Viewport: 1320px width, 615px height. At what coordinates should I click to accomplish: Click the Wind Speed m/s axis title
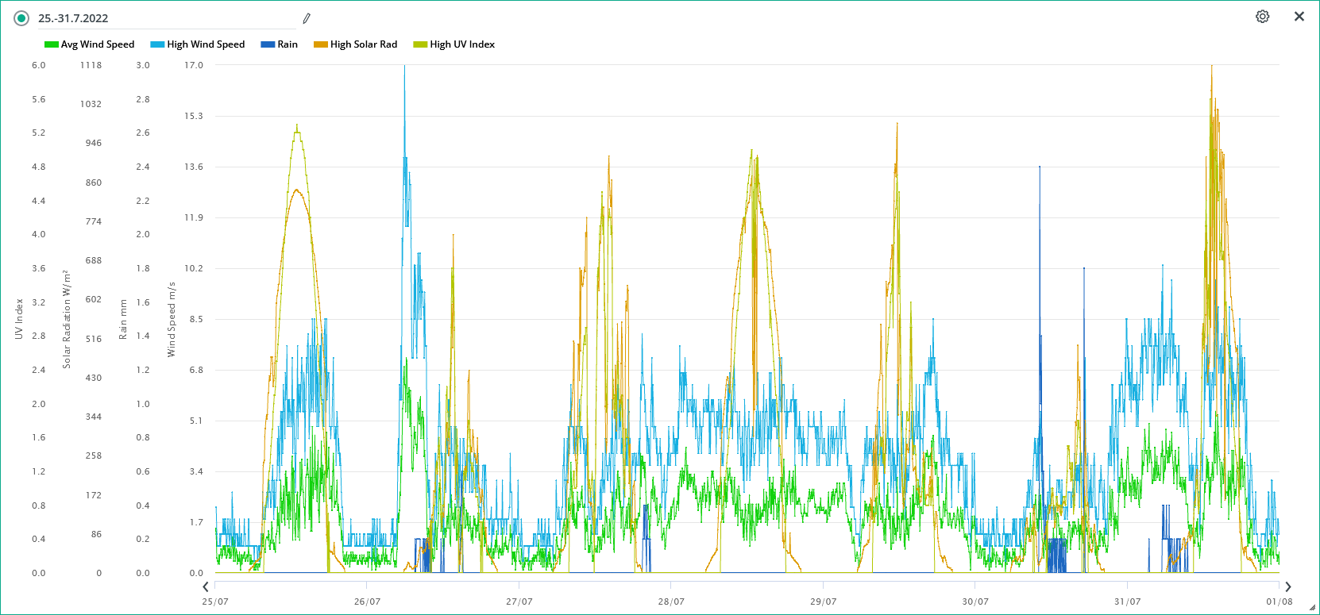(x=171, y=319)
